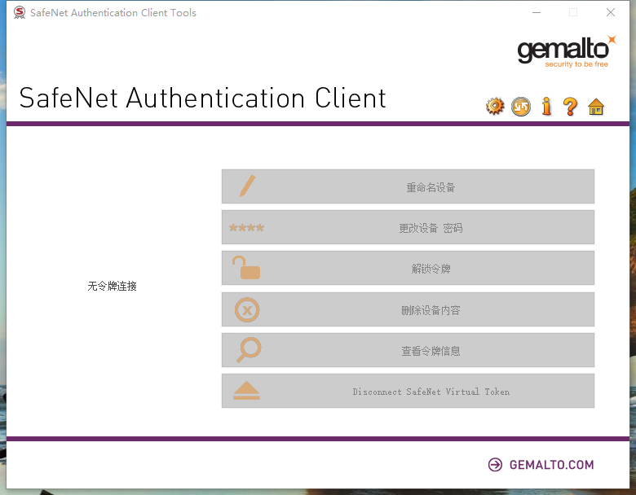Click the SafeNet logo in the title bar
The image size is (636, 495).
[19, 12]
